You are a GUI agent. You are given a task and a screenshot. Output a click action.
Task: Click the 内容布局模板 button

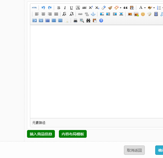click(x=73, y=134)
